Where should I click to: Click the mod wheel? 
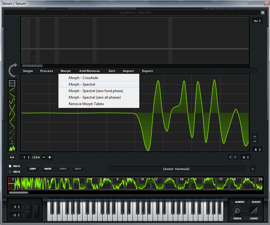click(36, 211)
